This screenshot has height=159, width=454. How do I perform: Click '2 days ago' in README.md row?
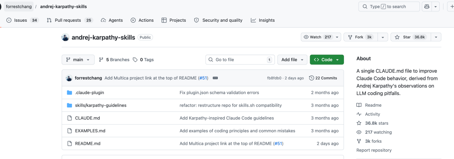click(x=327, y=143)
